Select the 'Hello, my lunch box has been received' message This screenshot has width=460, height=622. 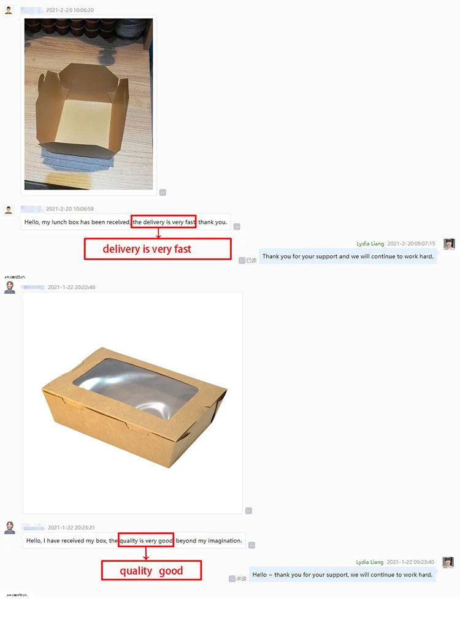(126, 222)
